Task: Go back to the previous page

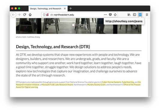Action: pos(14,15)
